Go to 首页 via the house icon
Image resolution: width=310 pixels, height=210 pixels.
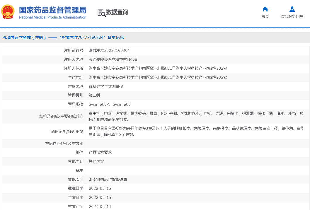[265, 9]
